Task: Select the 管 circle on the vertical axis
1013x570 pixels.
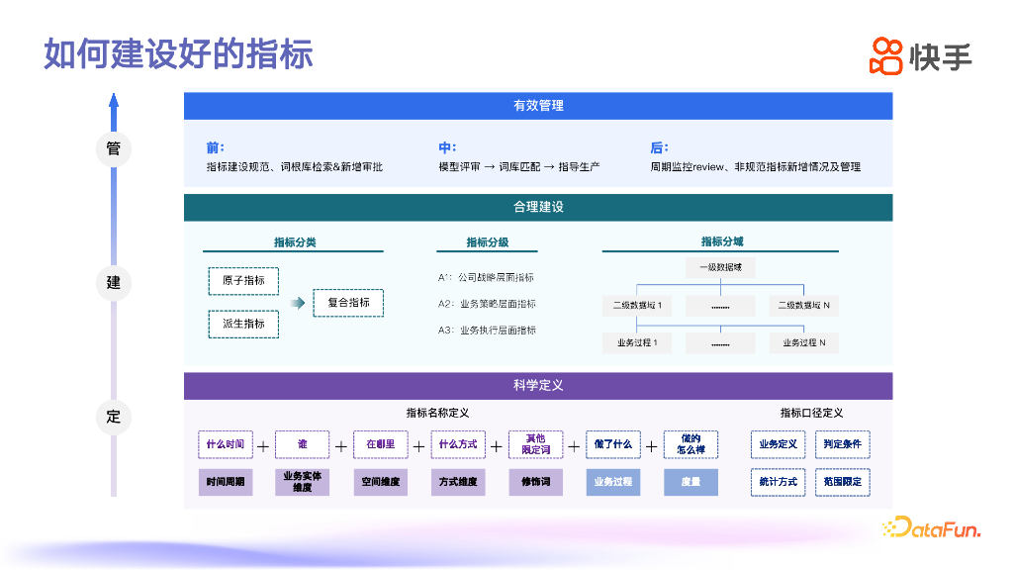Action: point(114,149)
